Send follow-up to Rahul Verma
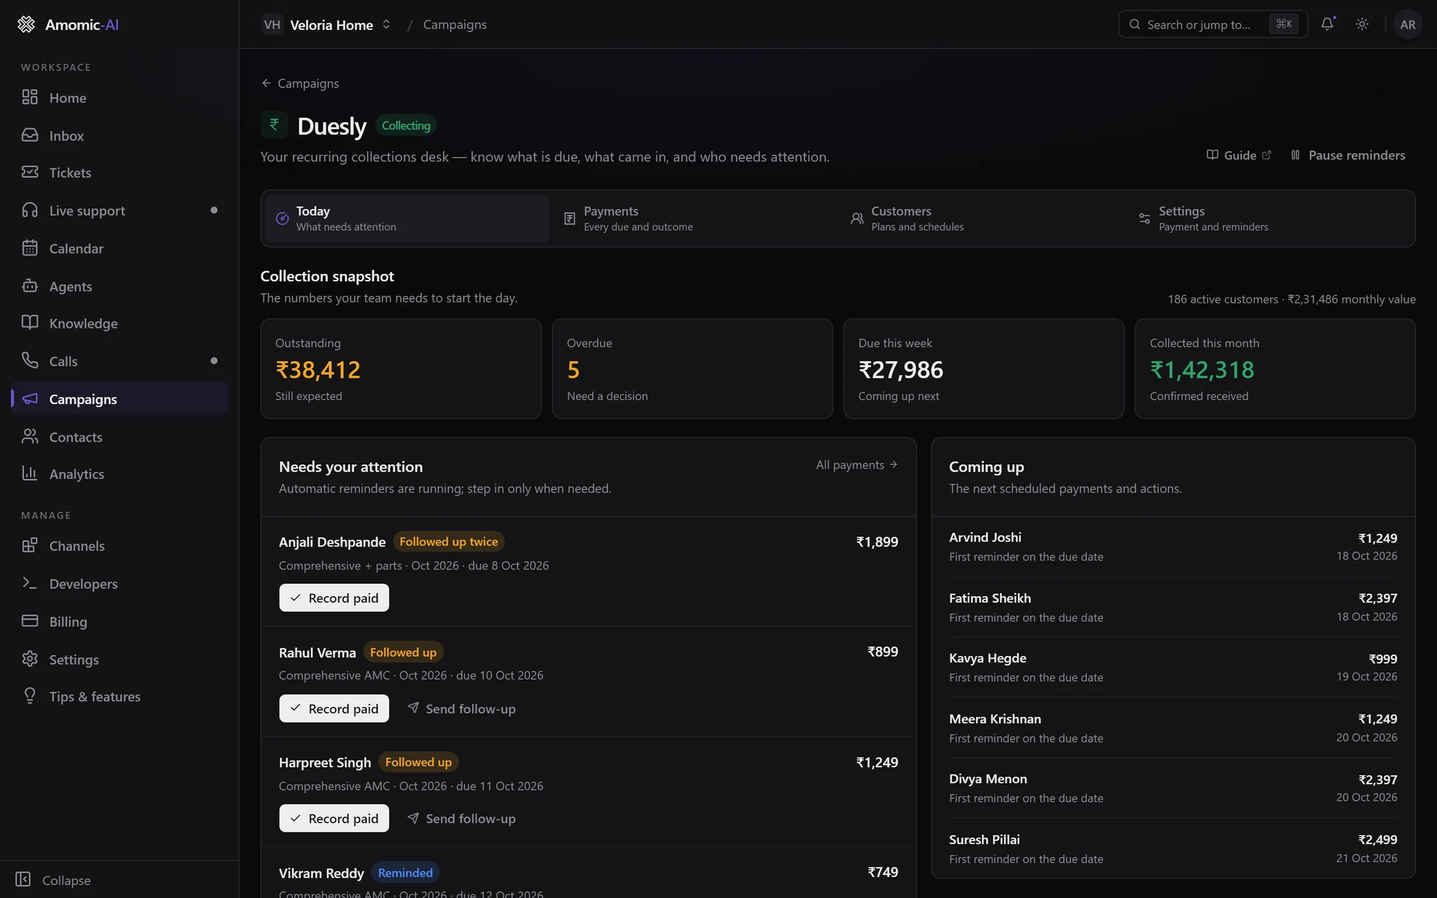The image size is (1437, 898). click(461, 708)
